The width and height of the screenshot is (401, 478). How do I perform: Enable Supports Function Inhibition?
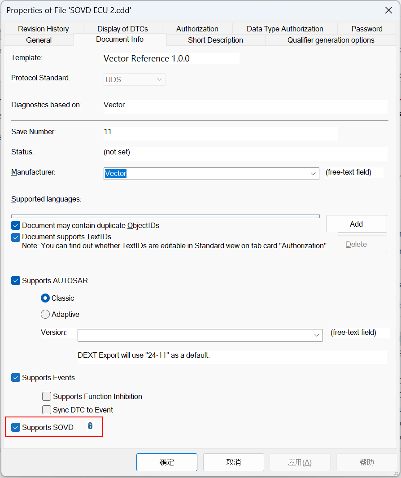[x=47, y=396]
